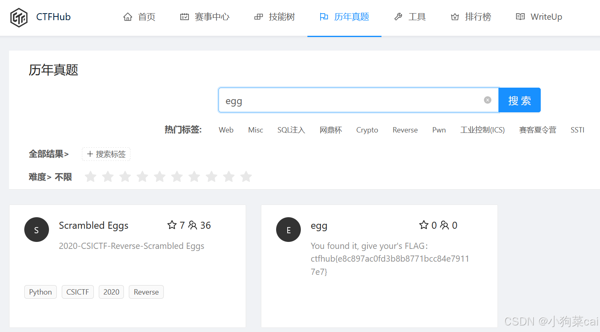
Task: Click the solvers icon on egg card
Action: coord(444,225)
